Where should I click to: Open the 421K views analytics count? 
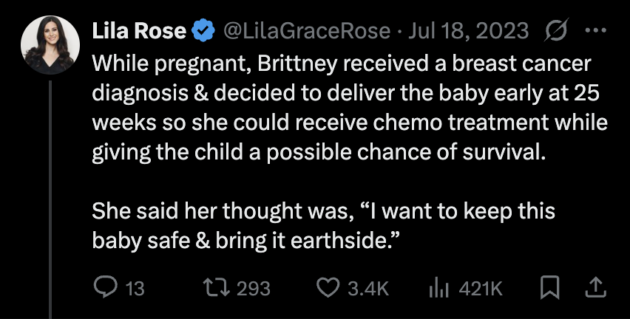(x=481, y=288)
